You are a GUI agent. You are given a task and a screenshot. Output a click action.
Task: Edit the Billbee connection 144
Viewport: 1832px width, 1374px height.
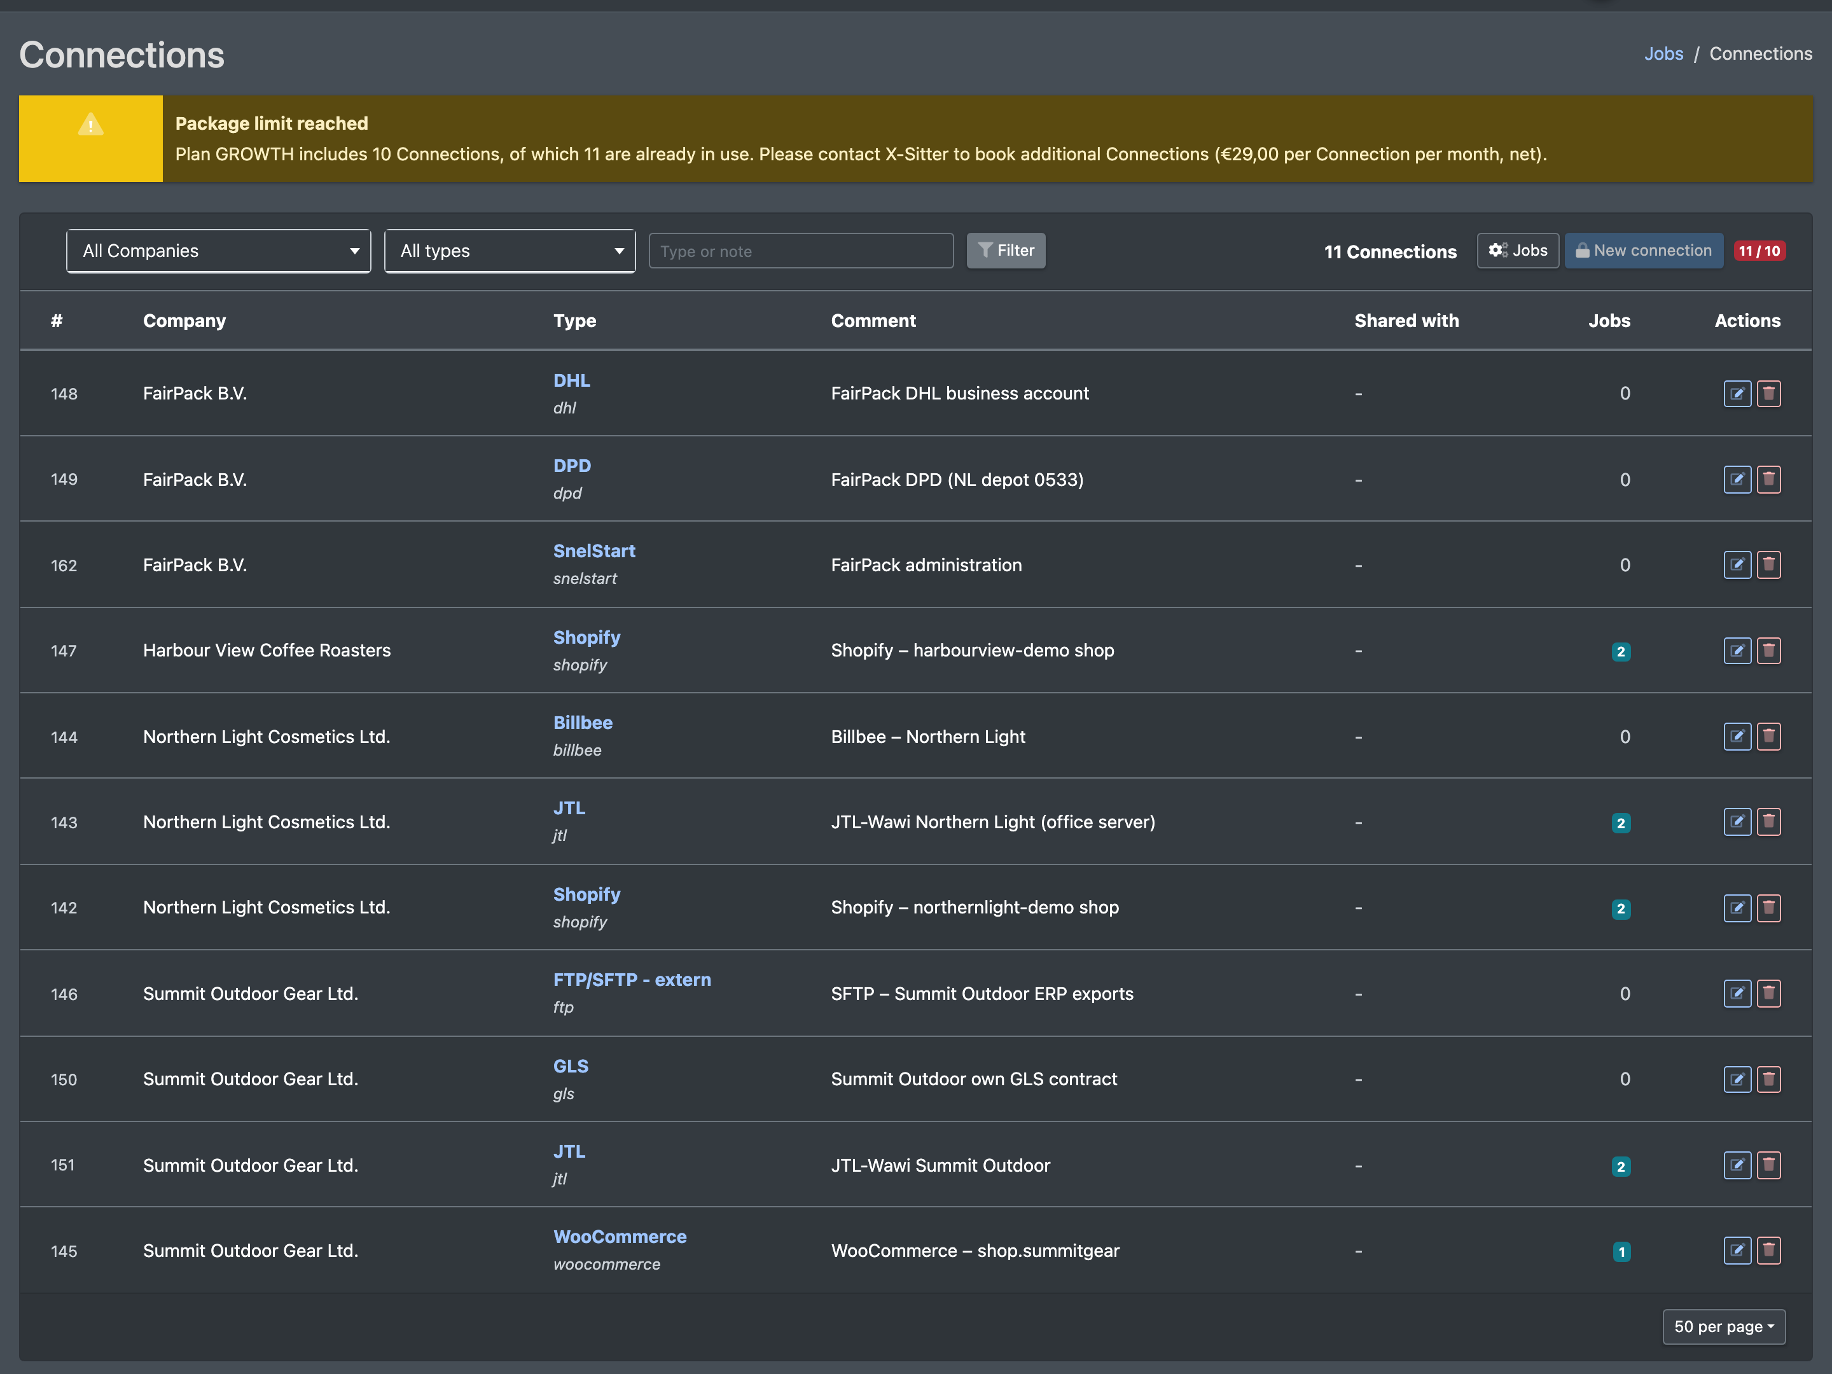tap(1737, 736)
